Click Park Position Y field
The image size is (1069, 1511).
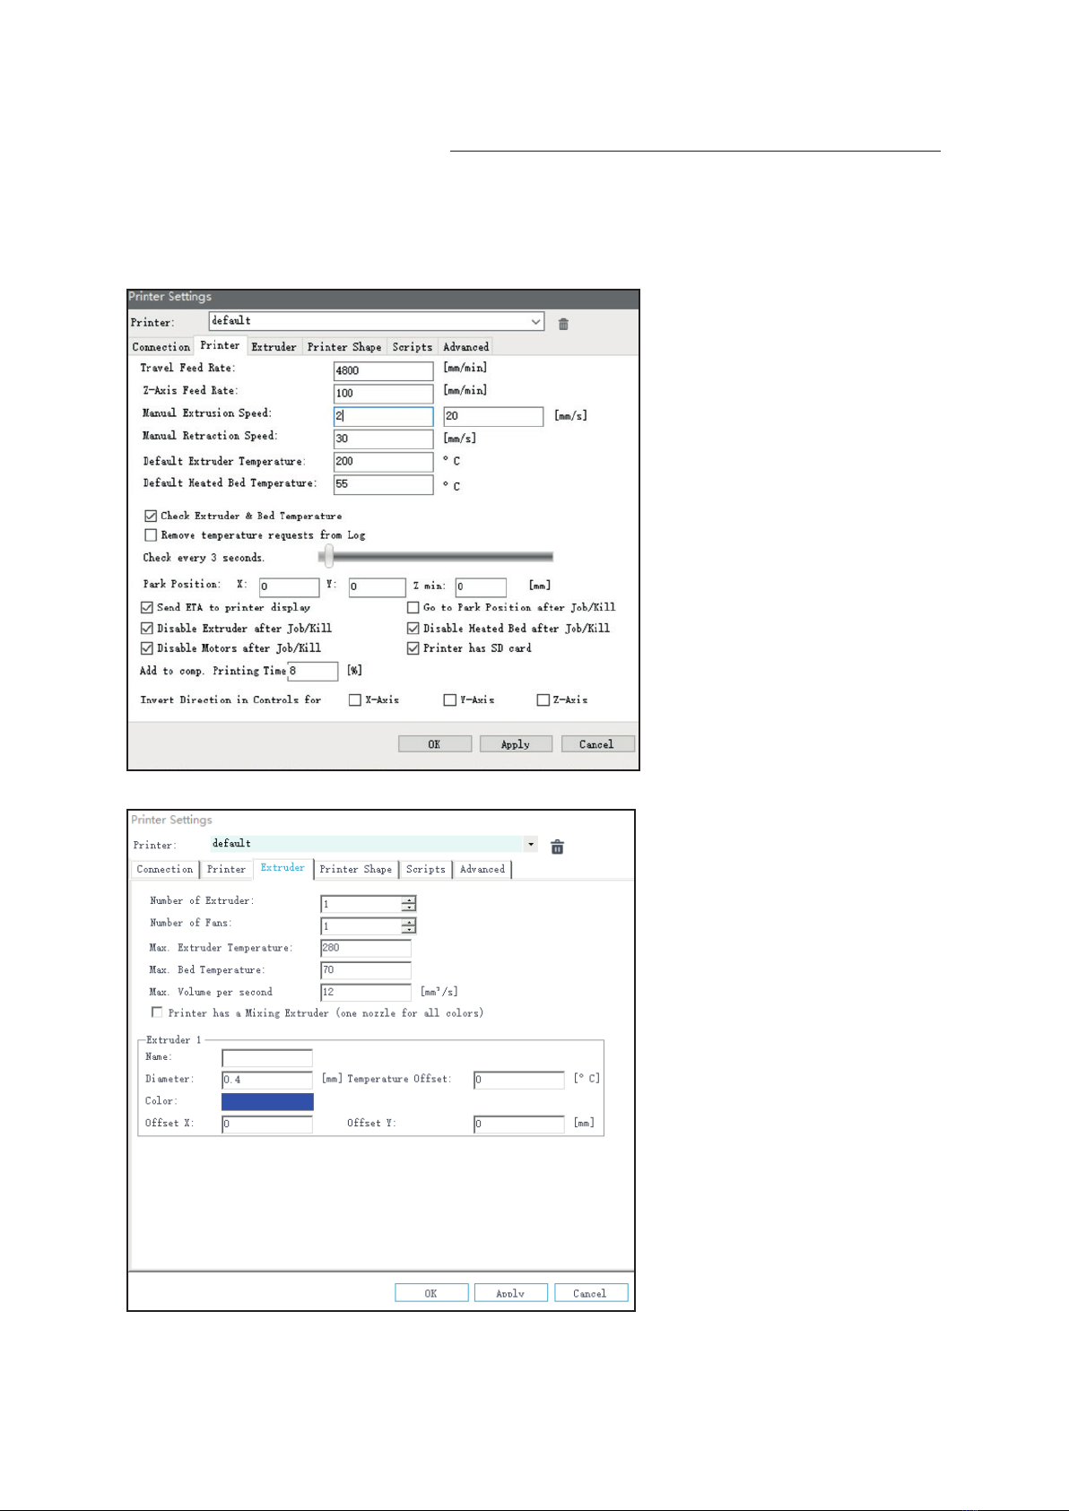click(x=378, y=587)
